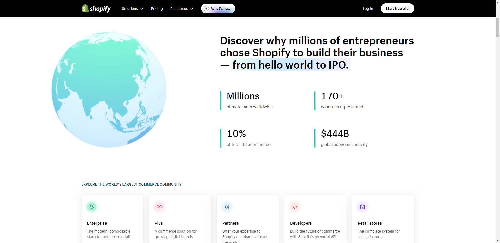Screen dimensions: 500x243
Task: Click the '$444B' statistic heading
Action: coord(335,134)
